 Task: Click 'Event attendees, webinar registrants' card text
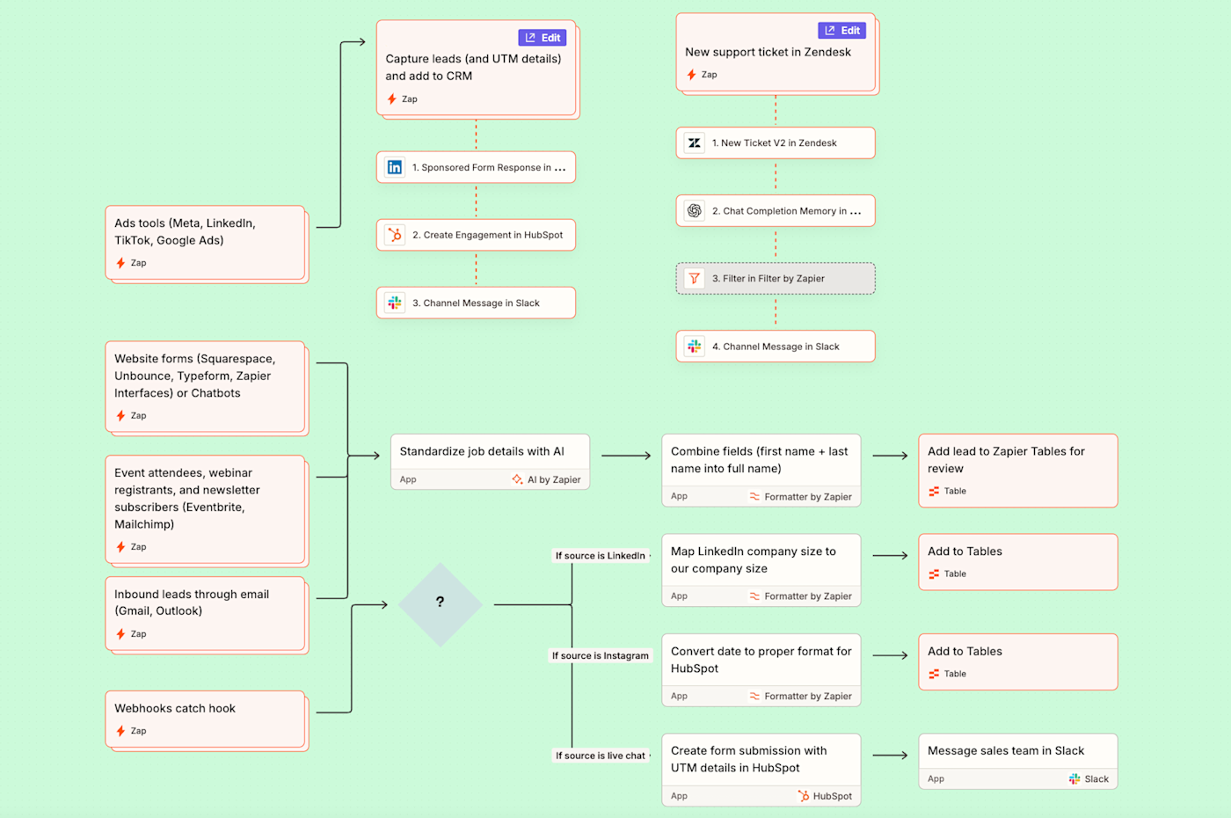pyautogui.click(x=187, y=499)
